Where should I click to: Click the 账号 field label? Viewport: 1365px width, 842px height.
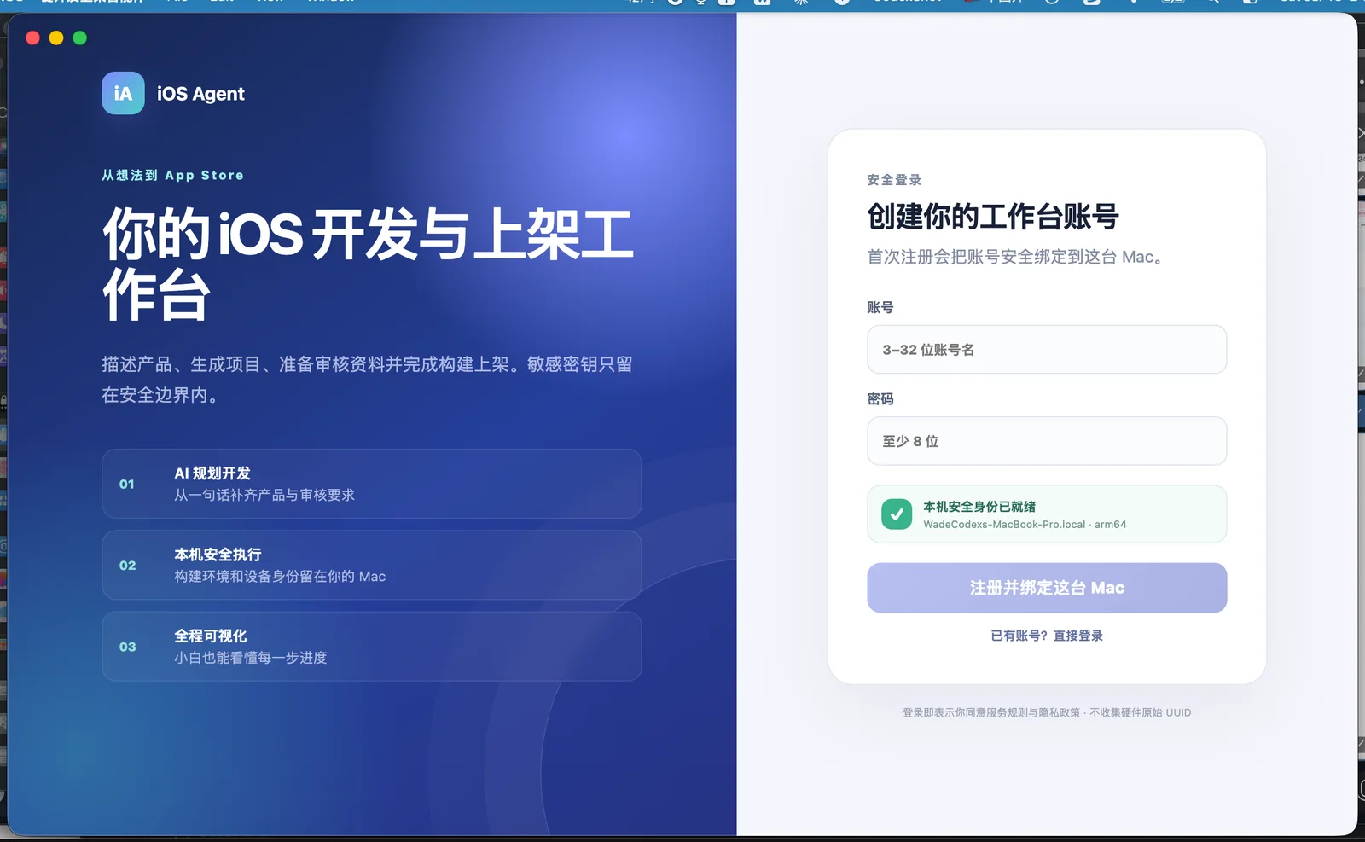tap(880, 307)
